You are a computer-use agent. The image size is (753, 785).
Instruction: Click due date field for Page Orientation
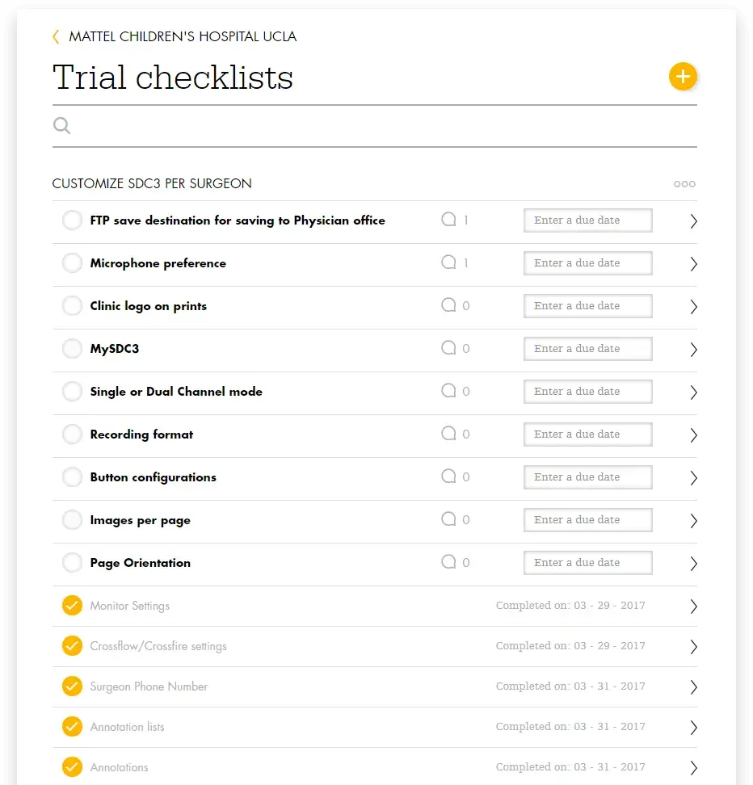point(587,563)
